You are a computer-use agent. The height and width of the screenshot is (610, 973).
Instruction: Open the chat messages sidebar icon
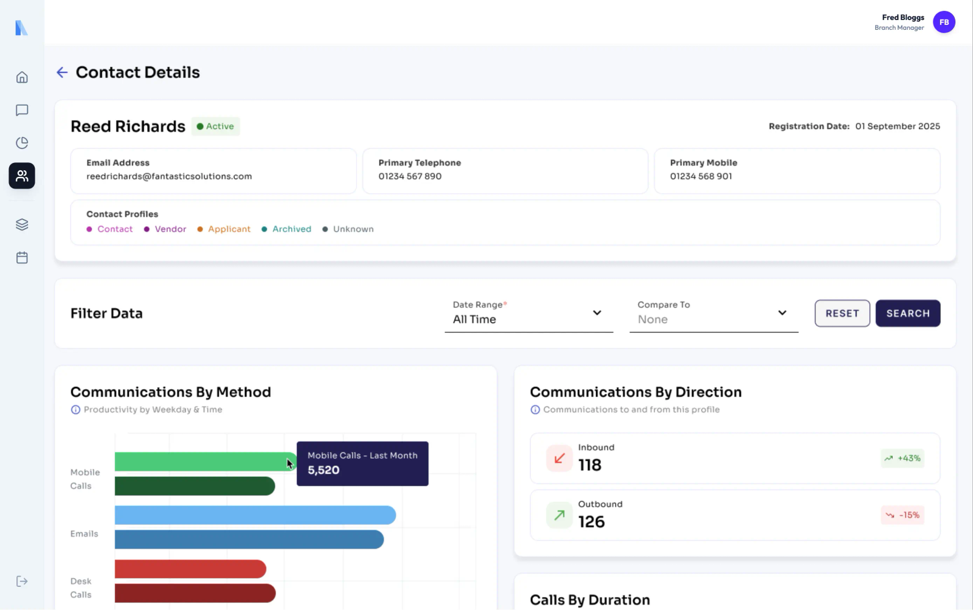pyautogui.click(x=22, y=110)
